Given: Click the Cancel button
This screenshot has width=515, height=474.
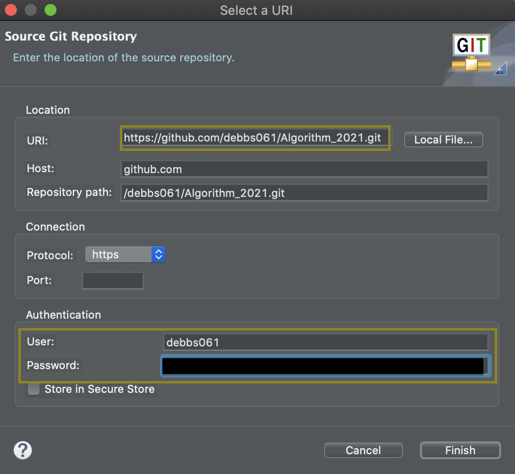Looking at the screenshot, I should 363,450.
